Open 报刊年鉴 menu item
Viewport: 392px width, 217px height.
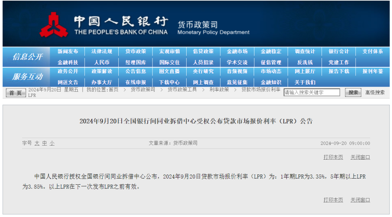tap(373, 71)
